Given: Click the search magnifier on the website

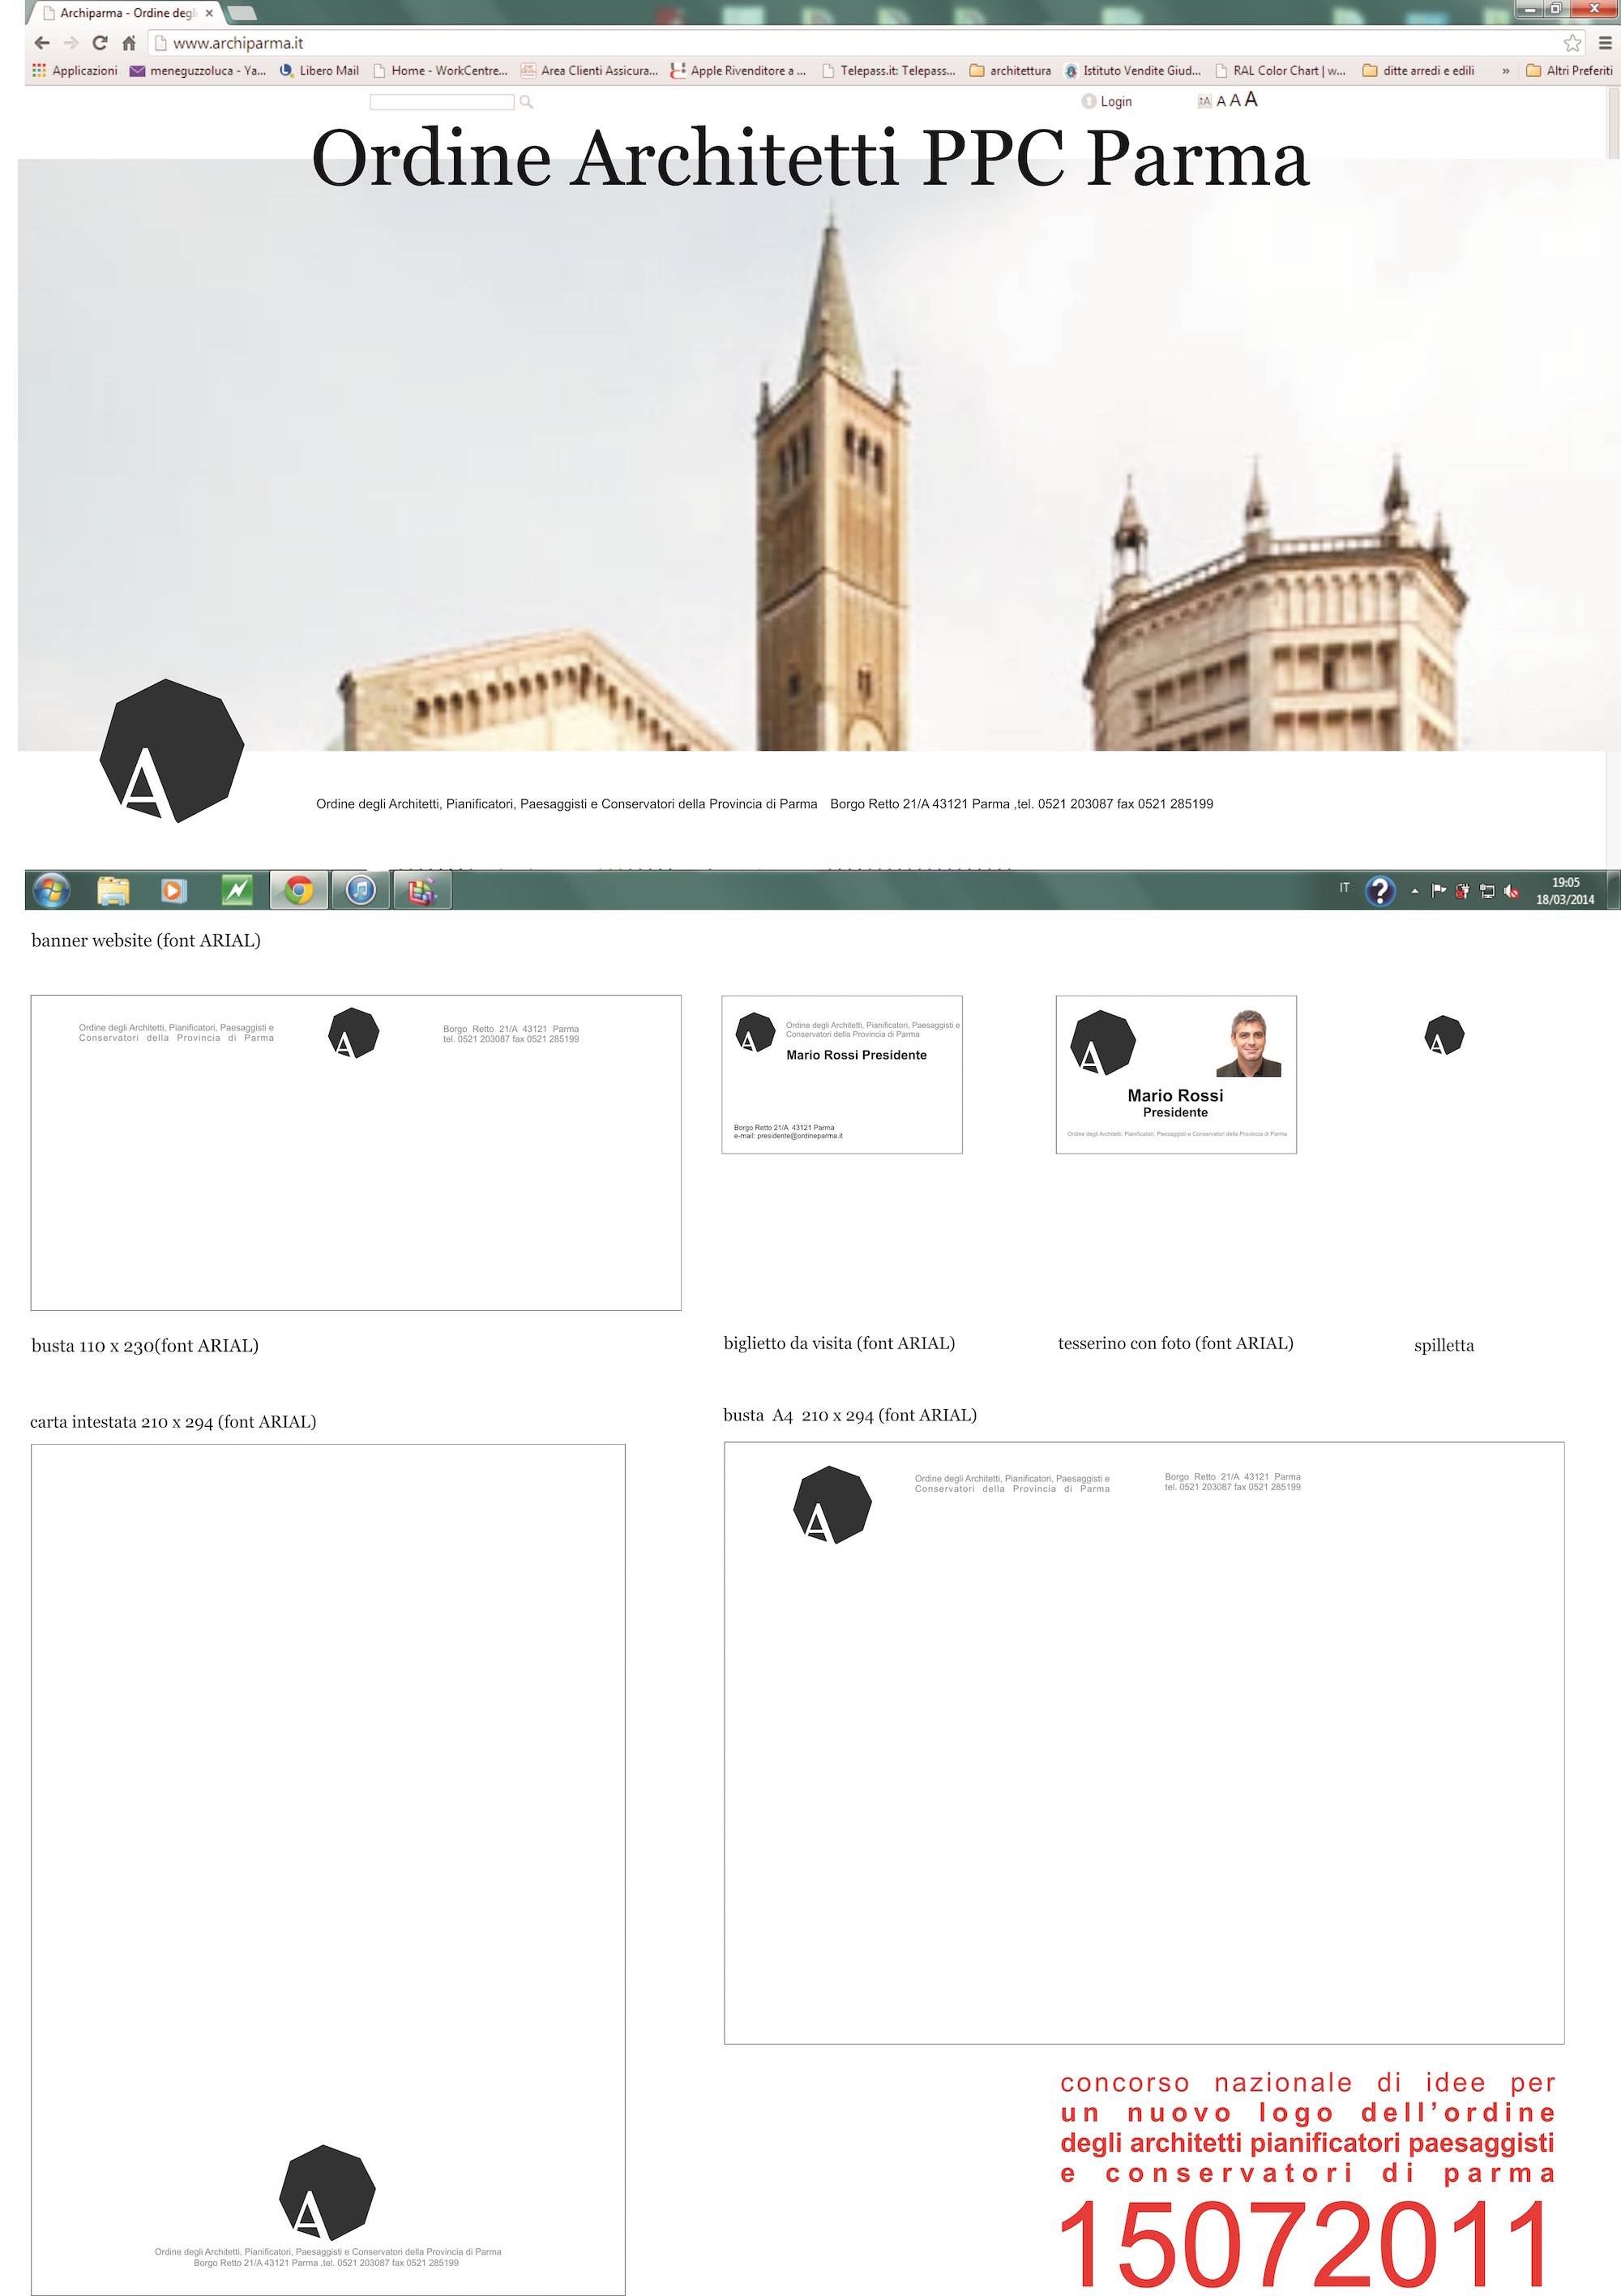Looking at the screenshot, I should (x=526, y=102).
